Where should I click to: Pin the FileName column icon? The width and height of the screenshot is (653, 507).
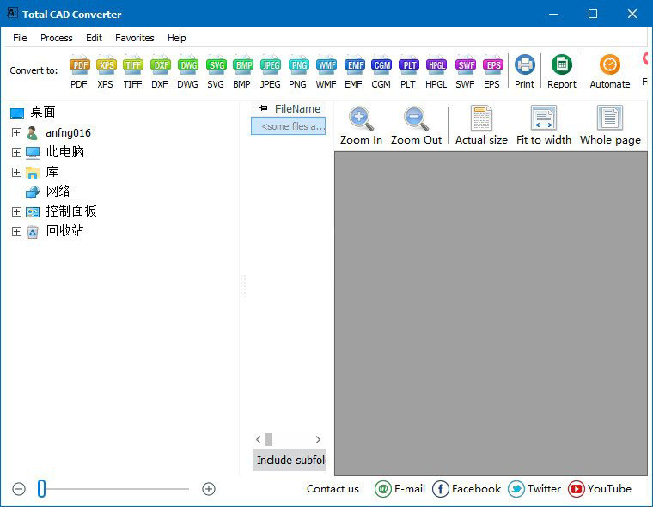click(x=263, y=108)
